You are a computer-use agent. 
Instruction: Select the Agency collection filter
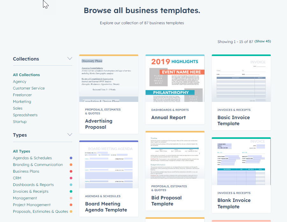pyautogui.click(x=20, y=82)
